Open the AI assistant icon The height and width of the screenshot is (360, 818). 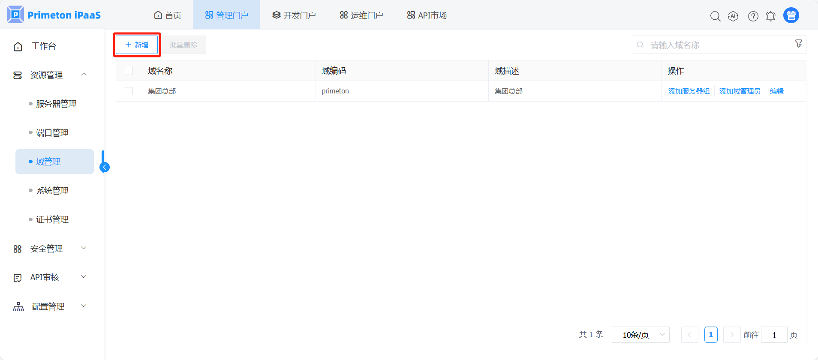[x=733, y=16]
